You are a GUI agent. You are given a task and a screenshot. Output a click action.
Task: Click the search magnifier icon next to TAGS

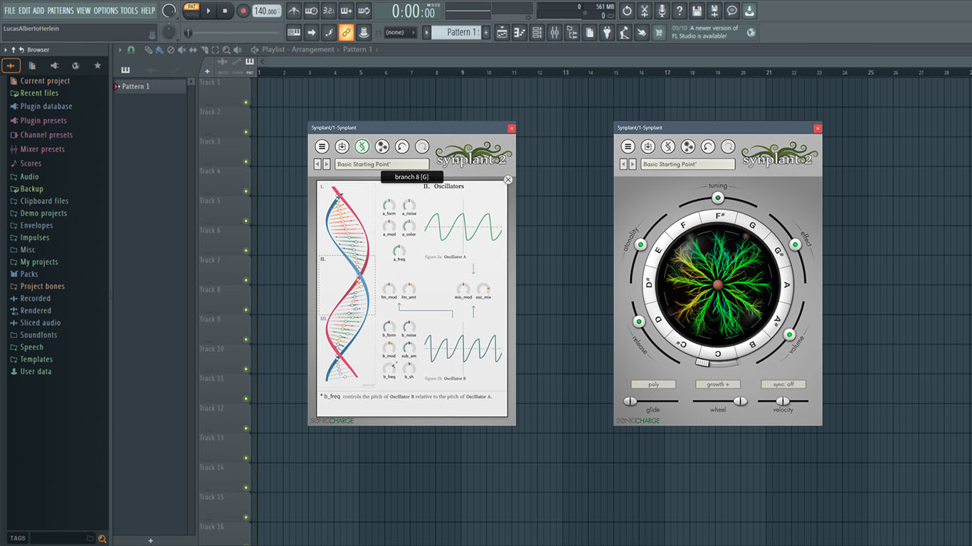[x=102, y=538]
